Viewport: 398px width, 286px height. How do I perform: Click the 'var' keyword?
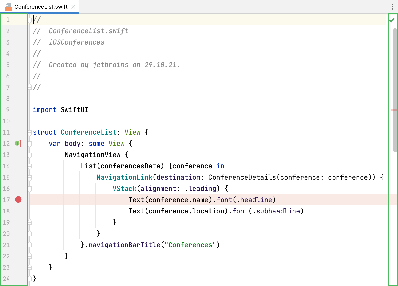click(x=55, y=144)
